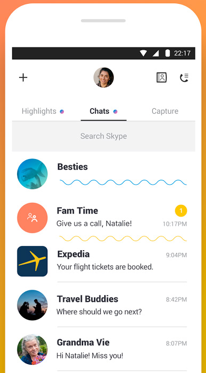Open the profile picture at top center
The width and height of the screenshot is (206, 373).
pyautogui.click(x=103, y=77)
